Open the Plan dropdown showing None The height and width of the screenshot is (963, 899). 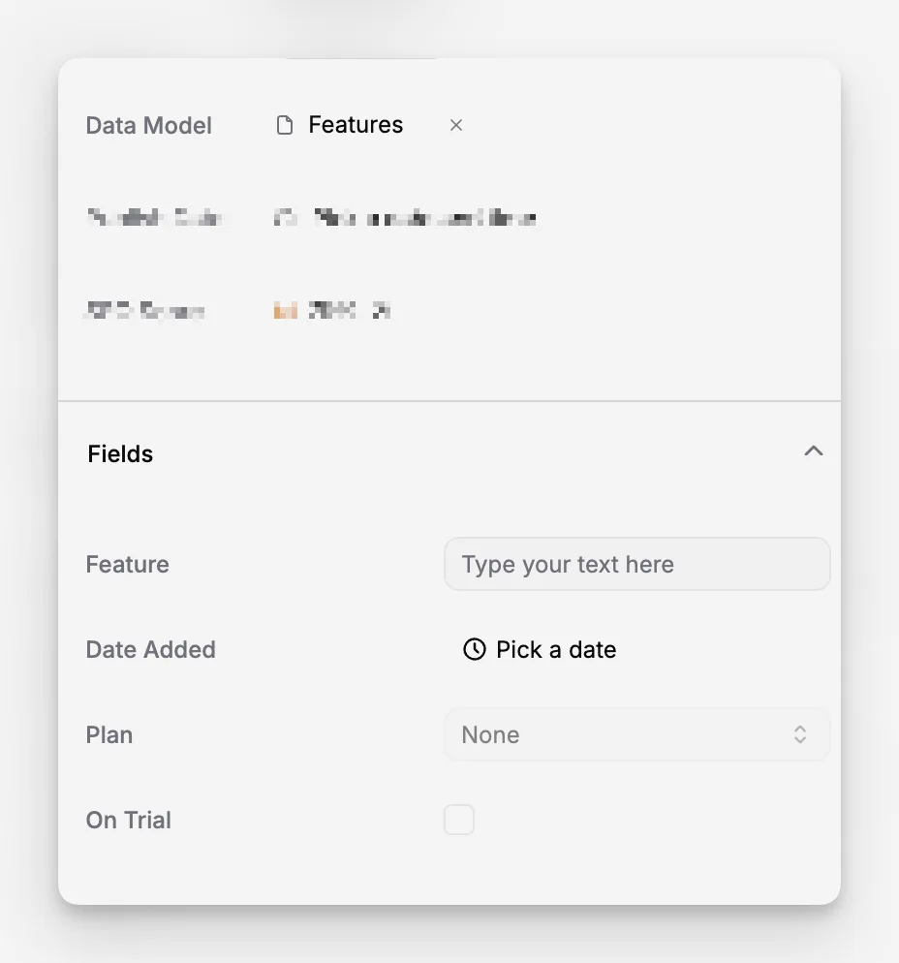tap(636, 734)
